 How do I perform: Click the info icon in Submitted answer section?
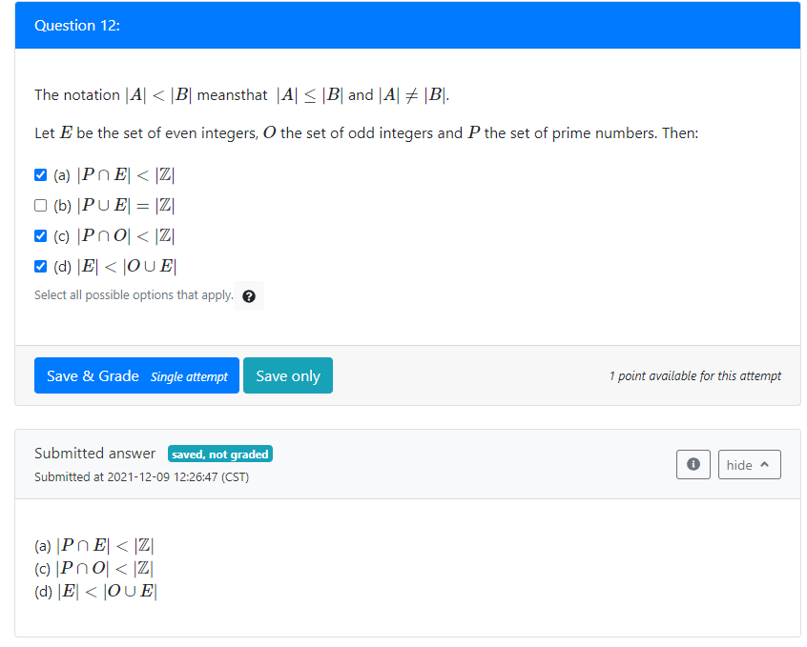tap(693, 464)
